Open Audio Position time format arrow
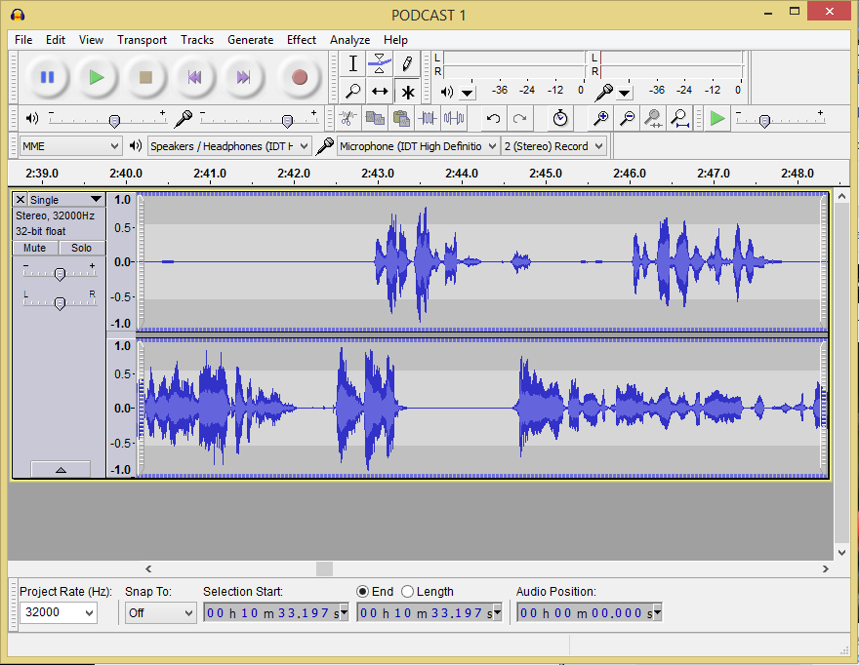This screenshot has width=859, height=665. point(657,612)
